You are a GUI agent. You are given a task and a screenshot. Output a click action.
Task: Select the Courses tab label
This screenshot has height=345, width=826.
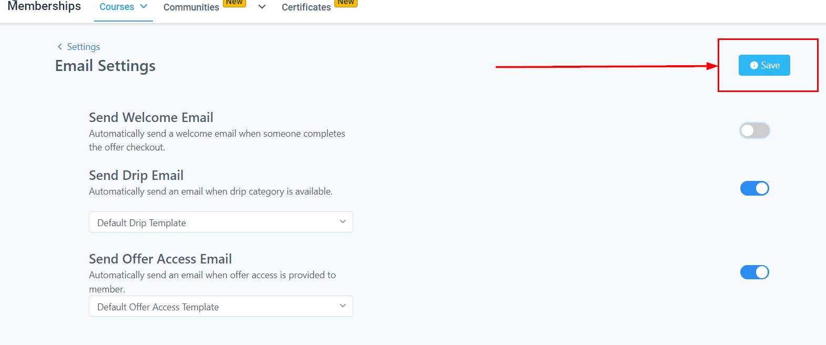tap(117, 7)
